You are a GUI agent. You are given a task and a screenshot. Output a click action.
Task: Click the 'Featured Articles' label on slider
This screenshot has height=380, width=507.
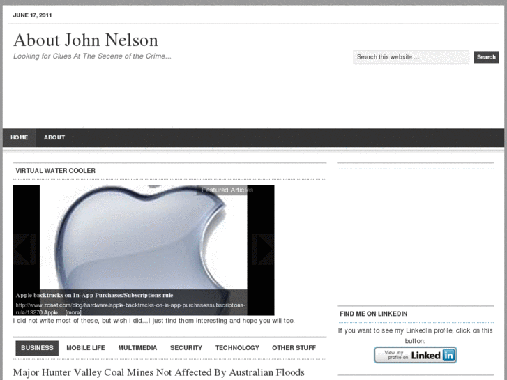click(x=227, y=190)
